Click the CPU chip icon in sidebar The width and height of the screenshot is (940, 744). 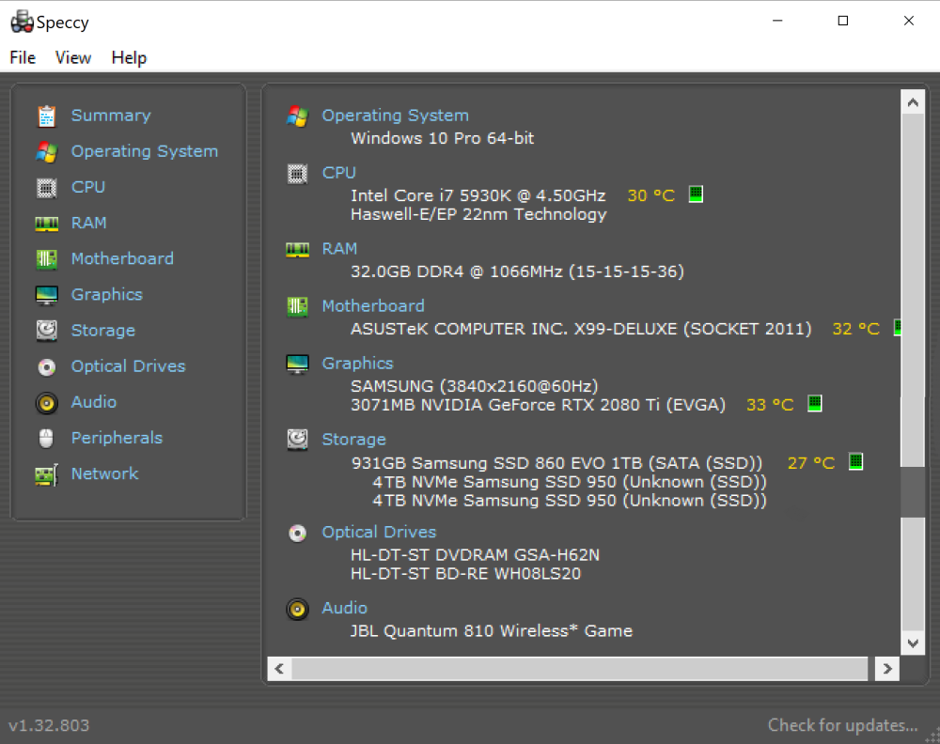tap(46, 187)
